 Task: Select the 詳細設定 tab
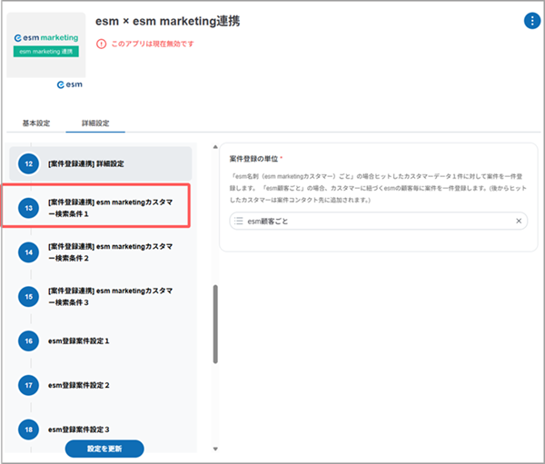[x=95, y=123]
